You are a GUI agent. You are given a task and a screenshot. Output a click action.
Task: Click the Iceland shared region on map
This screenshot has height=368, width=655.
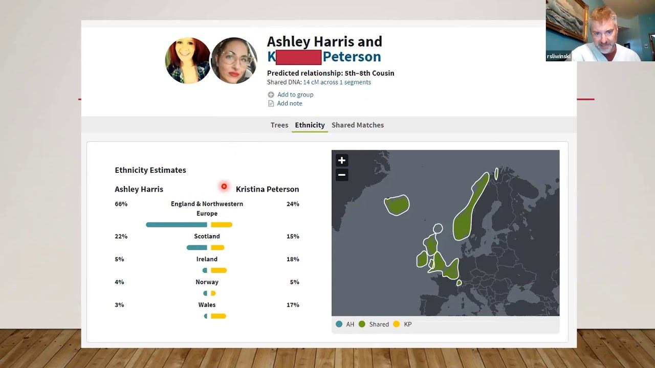pos(397,205)
